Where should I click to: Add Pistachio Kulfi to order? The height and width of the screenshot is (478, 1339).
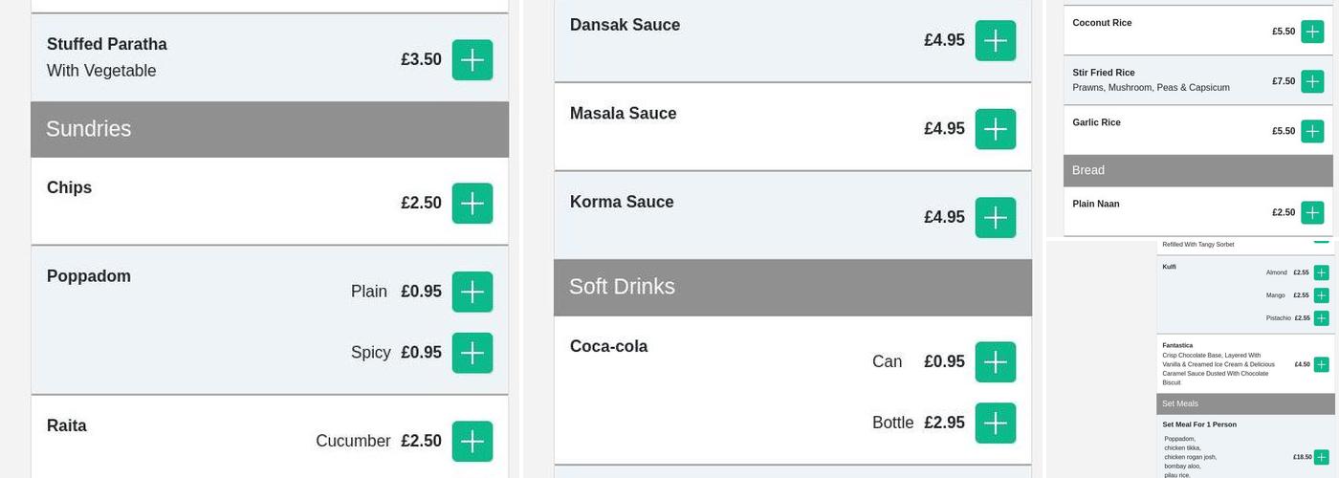[1321, 318]
